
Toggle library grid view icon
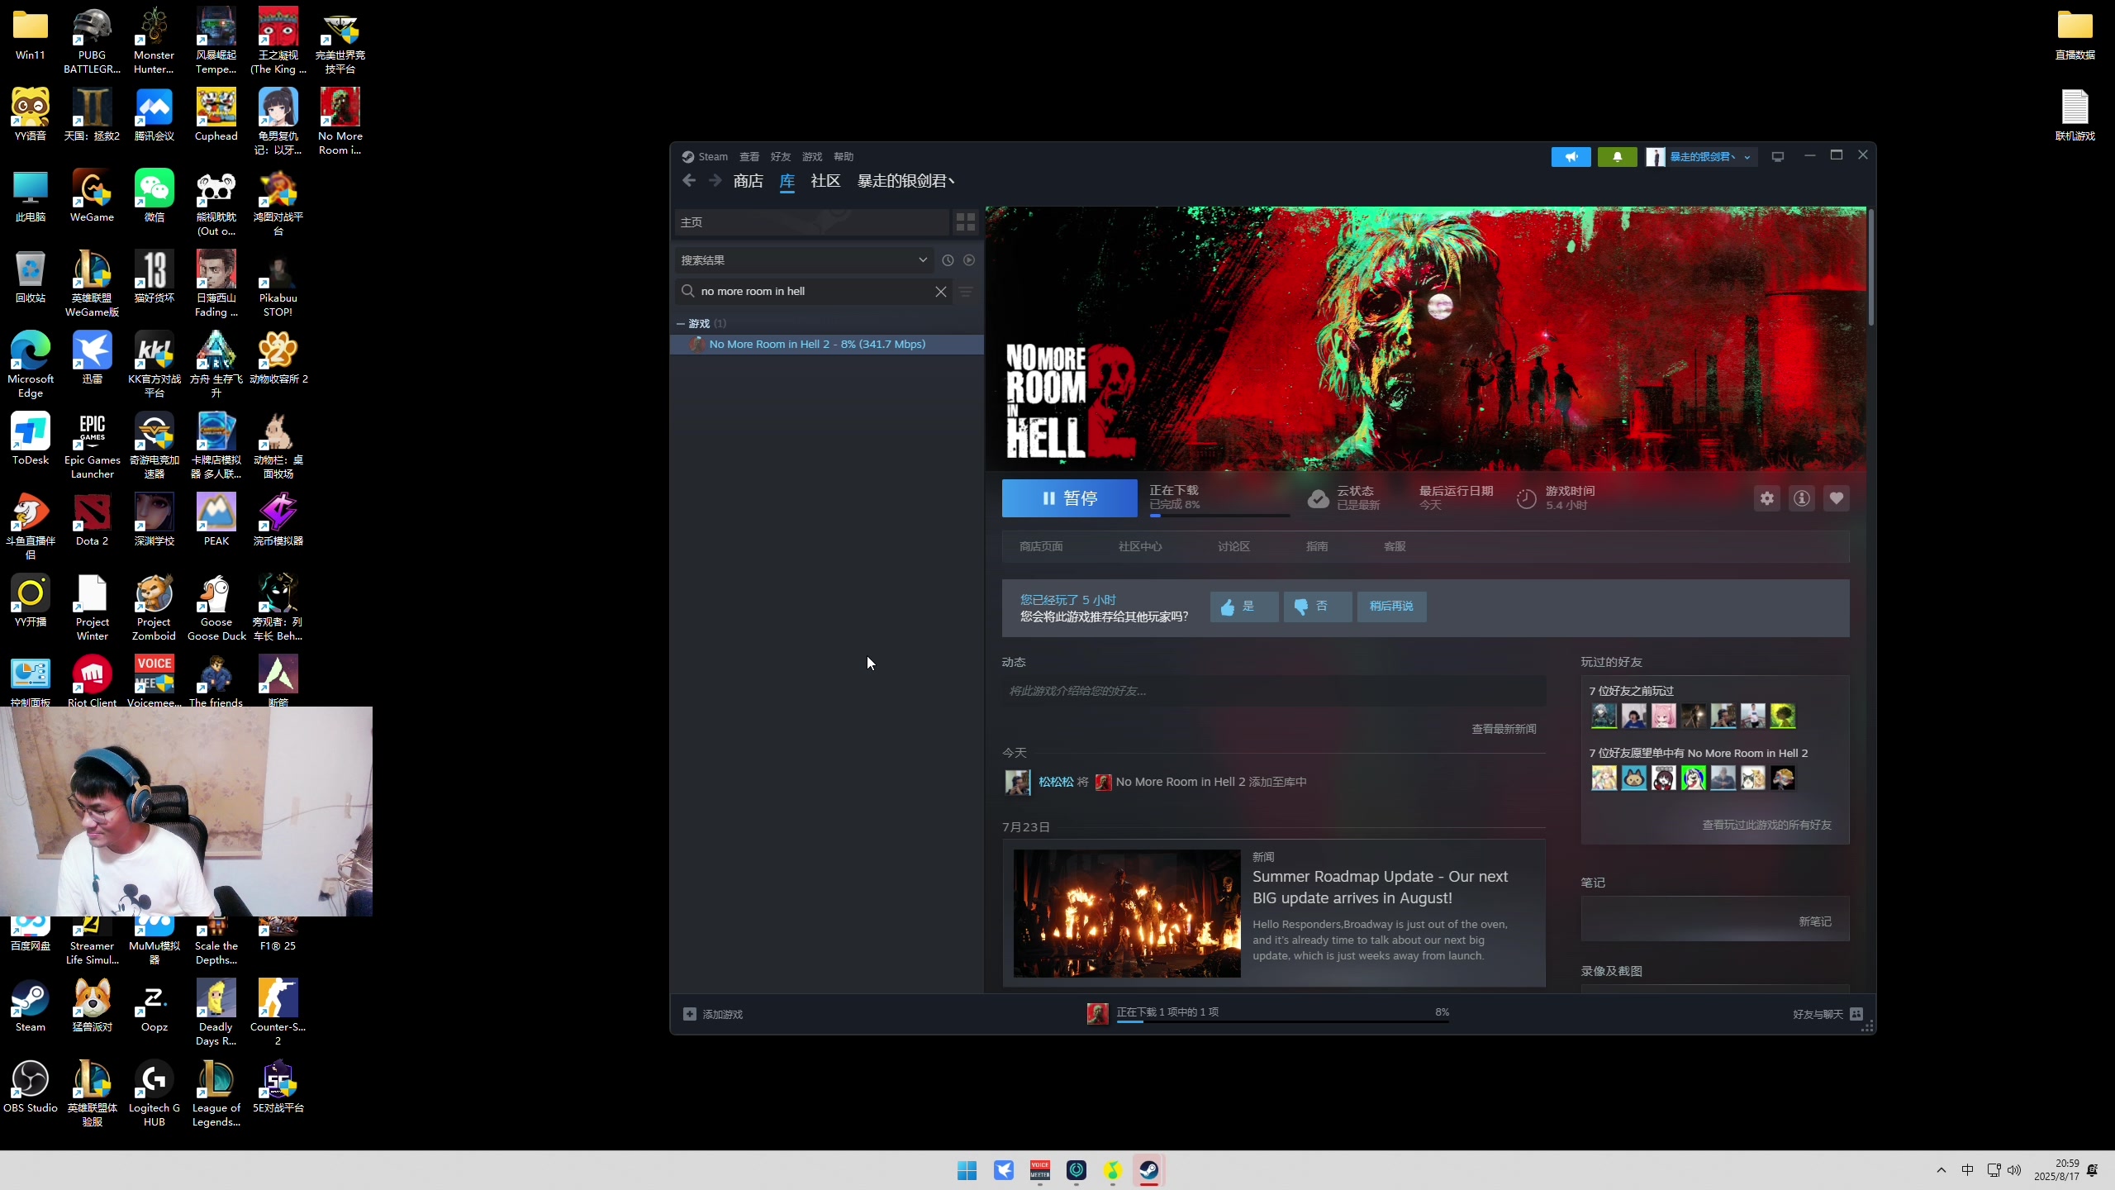tap(966, 222)
